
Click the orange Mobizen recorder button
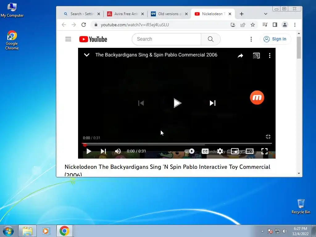(257, 98)
